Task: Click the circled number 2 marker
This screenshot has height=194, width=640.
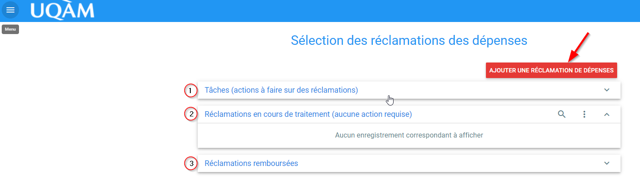Action: coord(190,114)
